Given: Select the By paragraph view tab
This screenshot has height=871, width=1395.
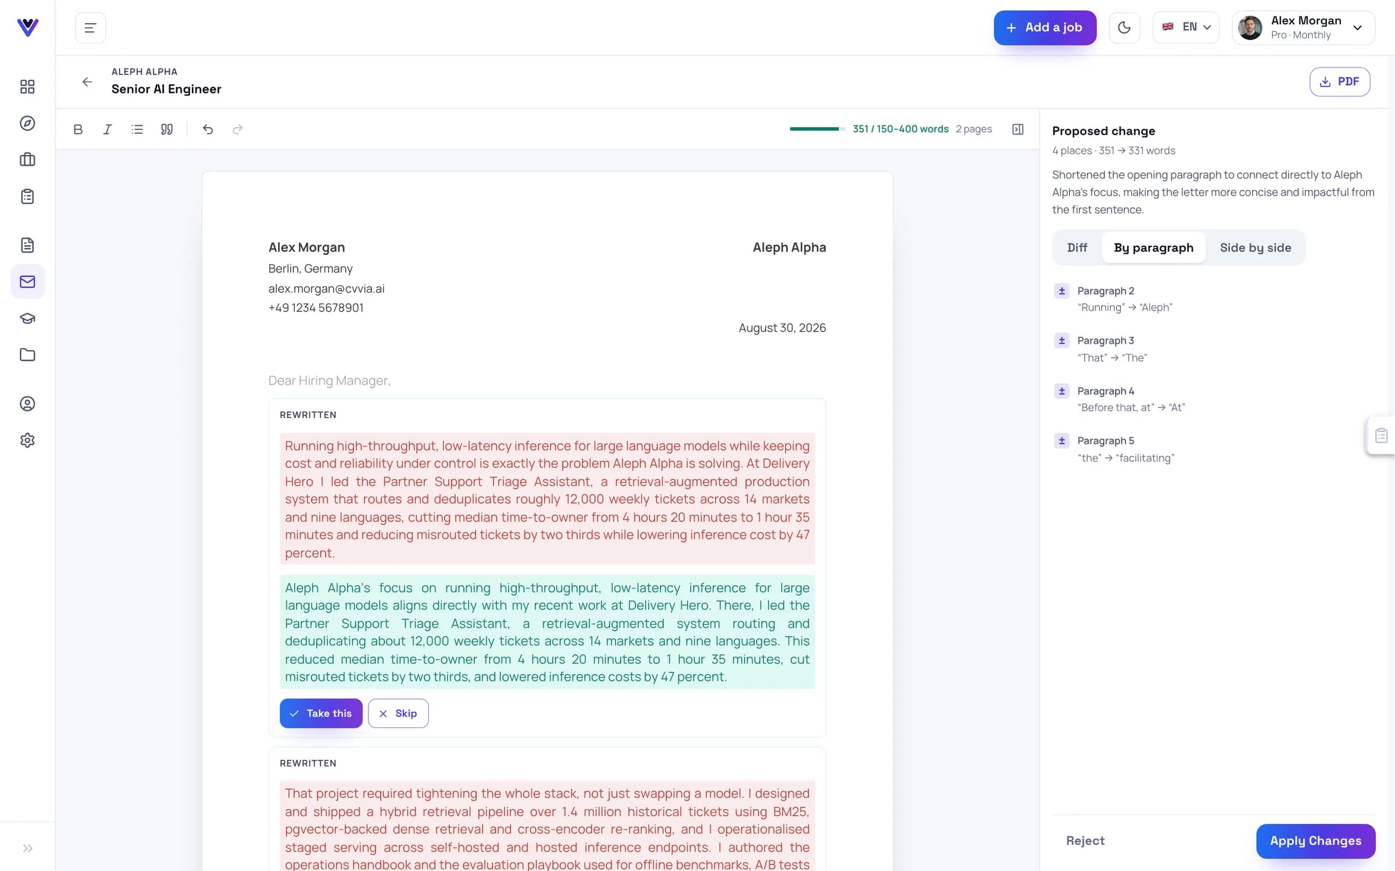Looking at the screenshot, I should pos(1153,248).
